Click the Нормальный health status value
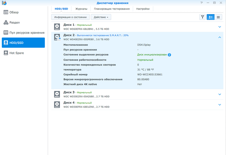Image resolution: width=226 pixels, height=155 pixels. [x=145, y=60]
